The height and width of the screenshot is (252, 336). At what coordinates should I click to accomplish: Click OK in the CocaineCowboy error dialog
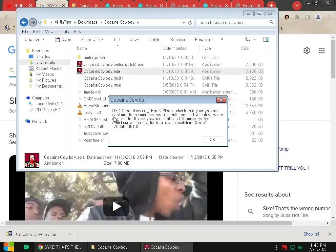(212, 139)
